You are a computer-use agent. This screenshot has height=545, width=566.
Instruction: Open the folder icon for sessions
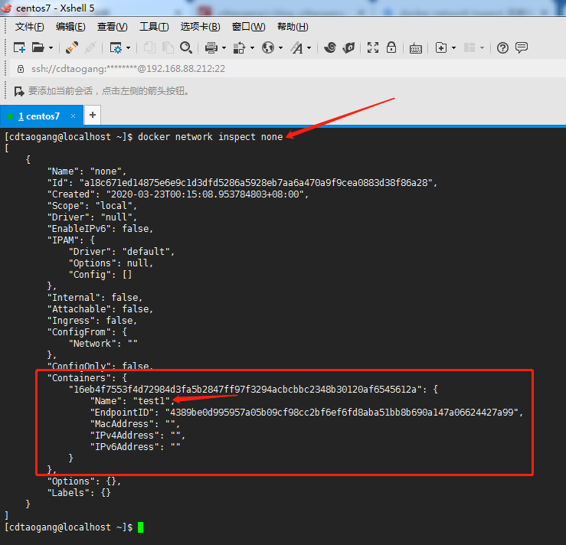(x=38, y=47)
